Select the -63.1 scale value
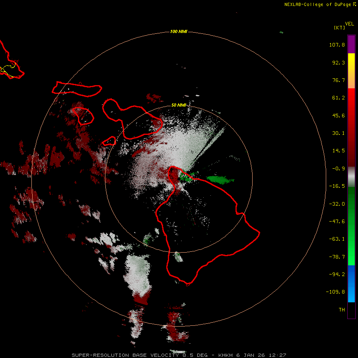Screen dimensions: 358x358 pos(337,239)
